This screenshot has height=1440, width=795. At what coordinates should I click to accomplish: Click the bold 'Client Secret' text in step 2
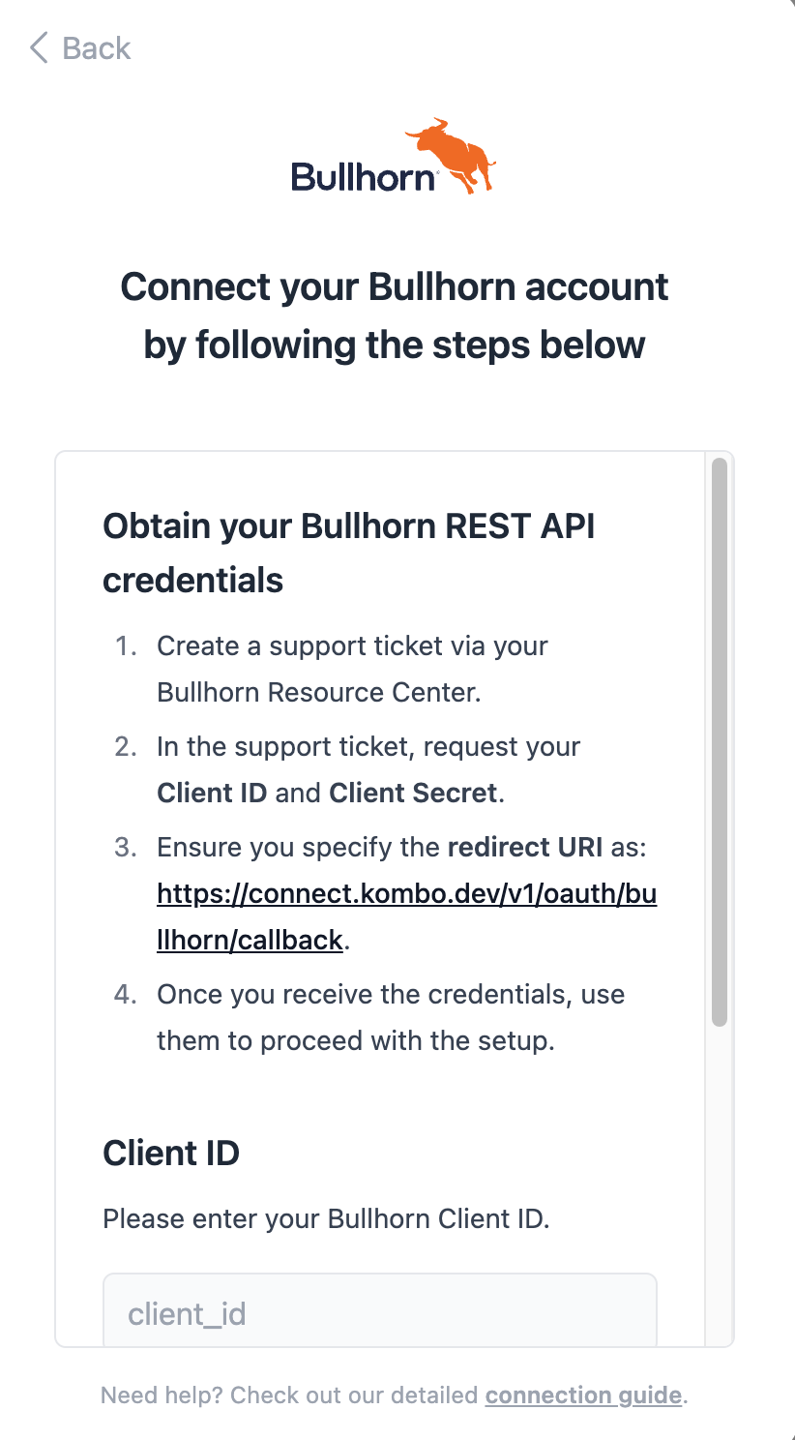[x=413, y=793]
